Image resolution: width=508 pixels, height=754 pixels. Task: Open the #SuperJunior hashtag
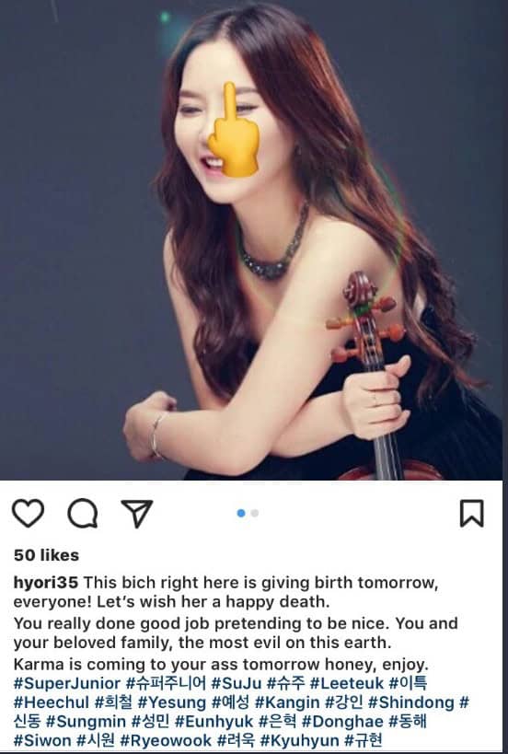[x=67, y=683]
